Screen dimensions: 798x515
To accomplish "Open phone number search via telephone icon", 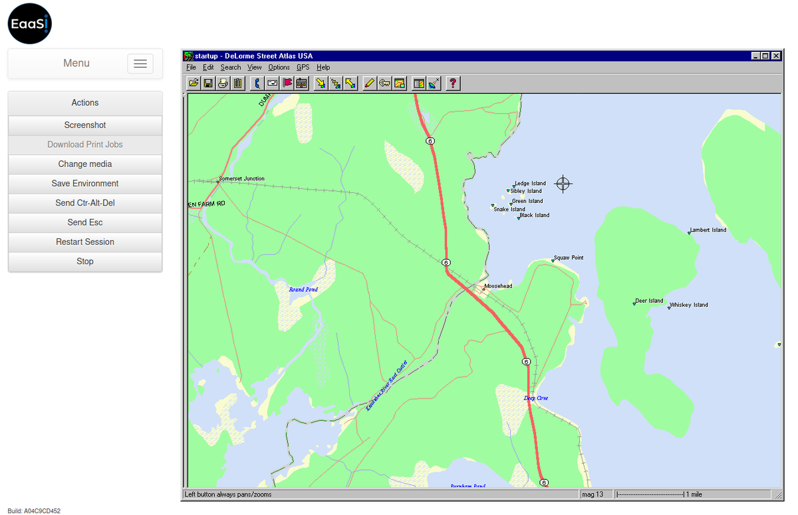I will [x=257, y=83].
